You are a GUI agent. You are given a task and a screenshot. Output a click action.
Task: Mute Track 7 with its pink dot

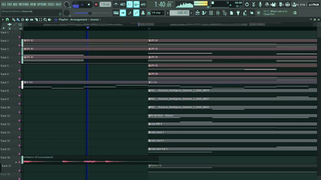pyautogui.click(x=19, y=87)
